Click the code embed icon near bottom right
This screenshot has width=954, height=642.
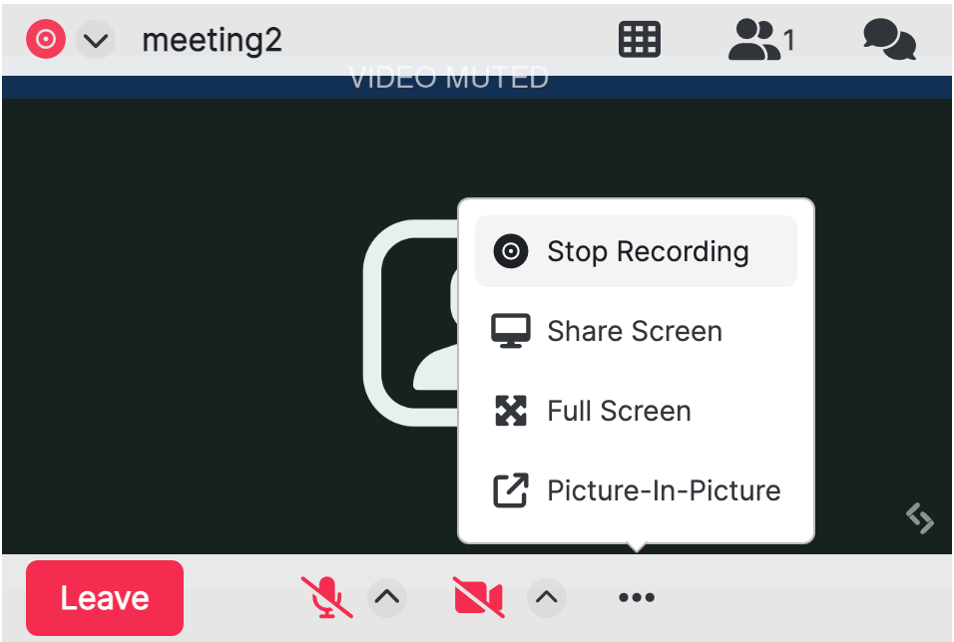click(919, 519)
